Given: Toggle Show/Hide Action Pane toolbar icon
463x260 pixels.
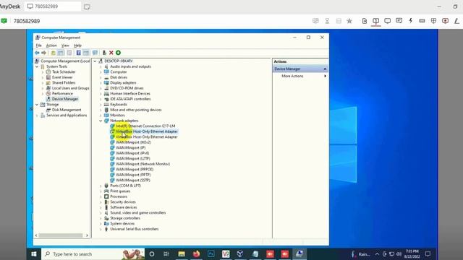Looking at the screenshot, I should (86, 53).
